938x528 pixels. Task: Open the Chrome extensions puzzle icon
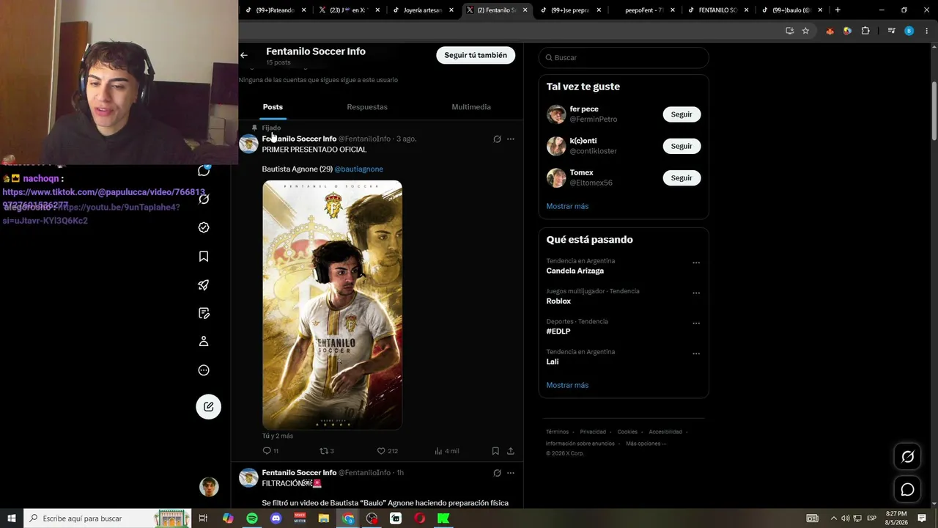865,31
